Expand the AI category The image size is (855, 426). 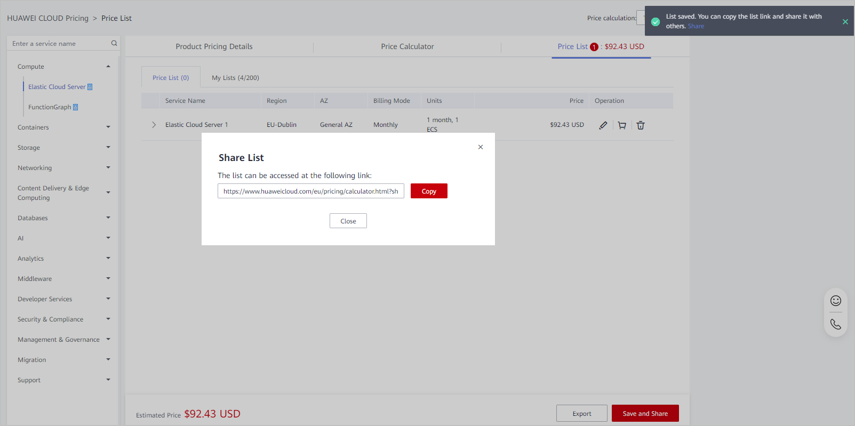tap(108, 238)
